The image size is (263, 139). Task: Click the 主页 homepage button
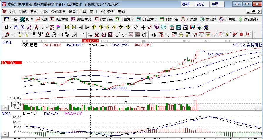point(217,4)
